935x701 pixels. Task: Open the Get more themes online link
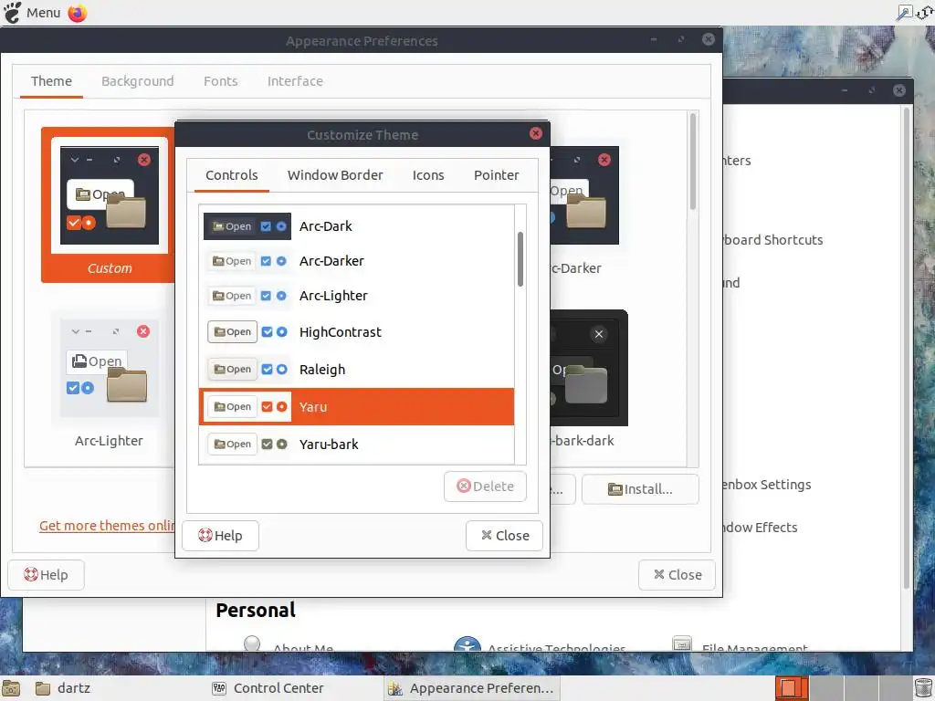pos(107,526)
